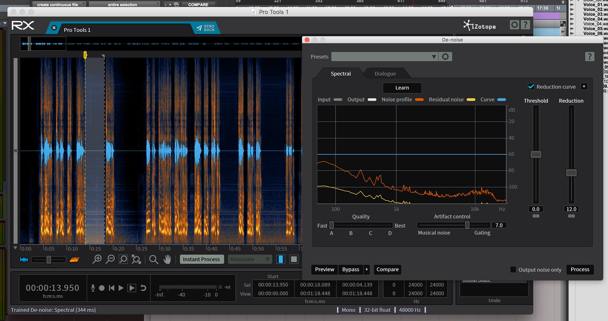This screenshot has width=608, height=321.
Task: Click the orange spectrogram view icon
Action: 75,260
